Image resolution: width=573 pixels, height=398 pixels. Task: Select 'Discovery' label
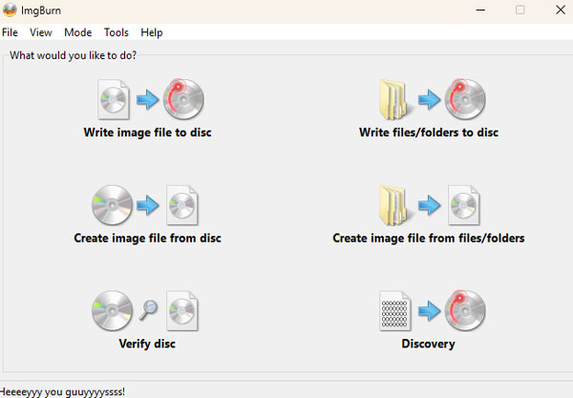428,344
